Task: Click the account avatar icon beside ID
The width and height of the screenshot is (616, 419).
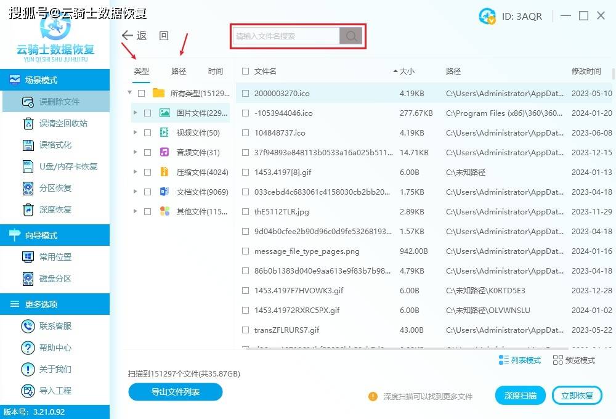Action: tap(487, 16)
